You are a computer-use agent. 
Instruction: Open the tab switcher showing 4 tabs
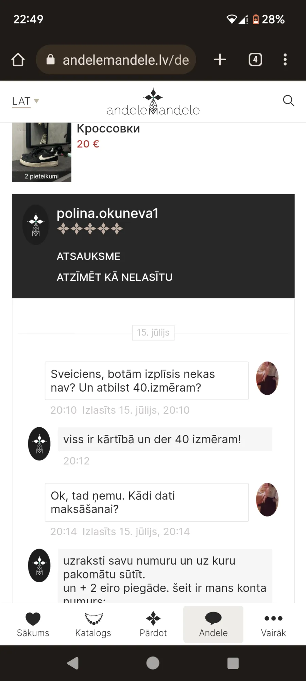(x=255, y=60)
